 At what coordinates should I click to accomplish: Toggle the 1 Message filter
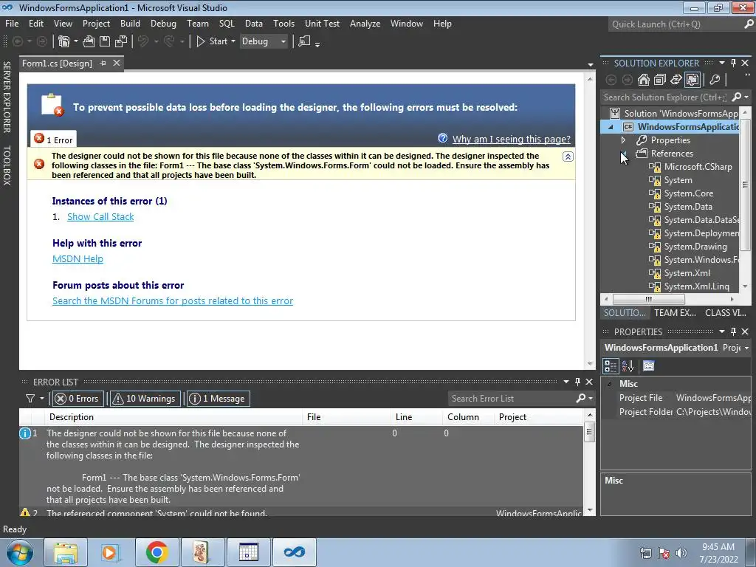(218, 398)
